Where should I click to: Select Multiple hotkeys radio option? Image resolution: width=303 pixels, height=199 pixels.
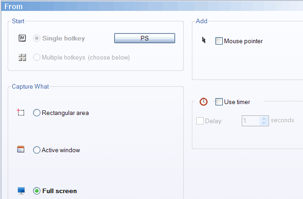tap(37, 57)
